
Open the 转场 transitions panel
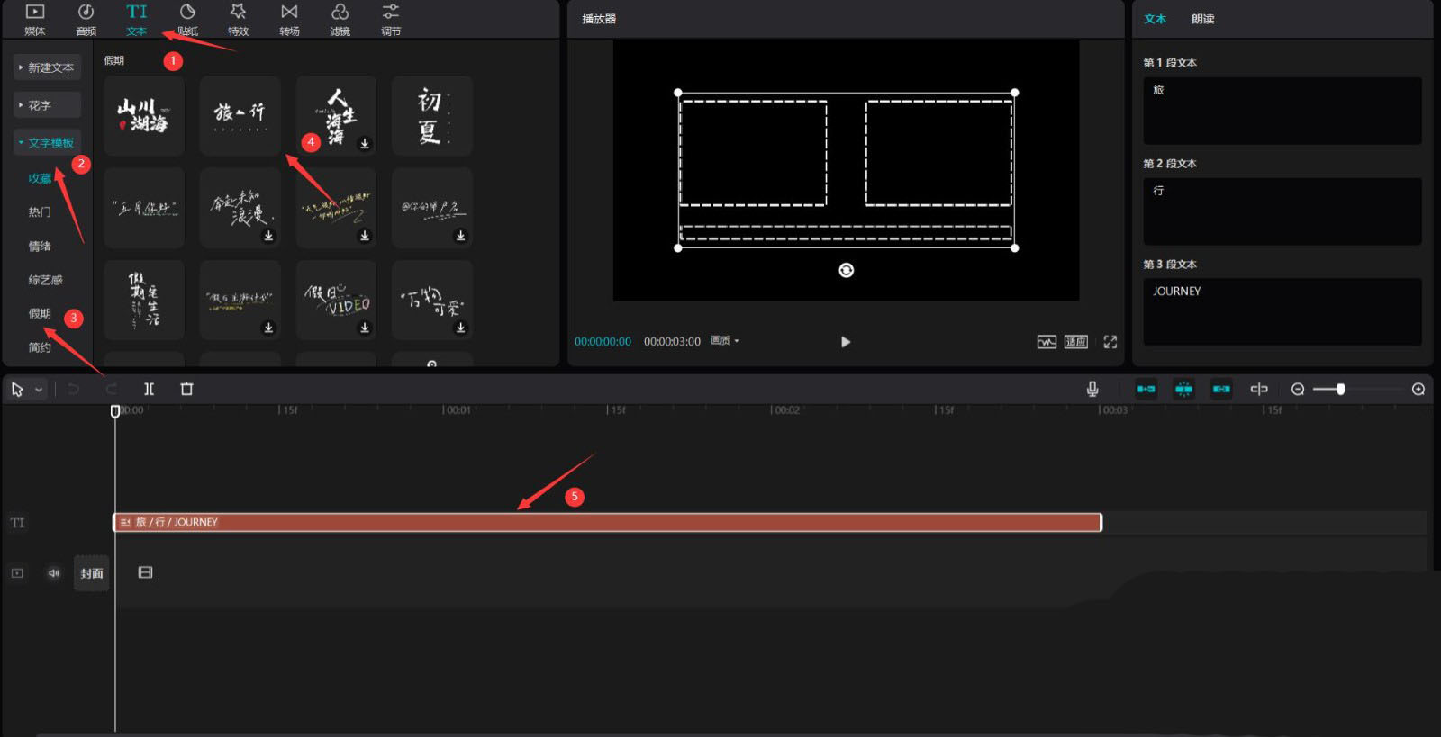(x=289, y=19)
